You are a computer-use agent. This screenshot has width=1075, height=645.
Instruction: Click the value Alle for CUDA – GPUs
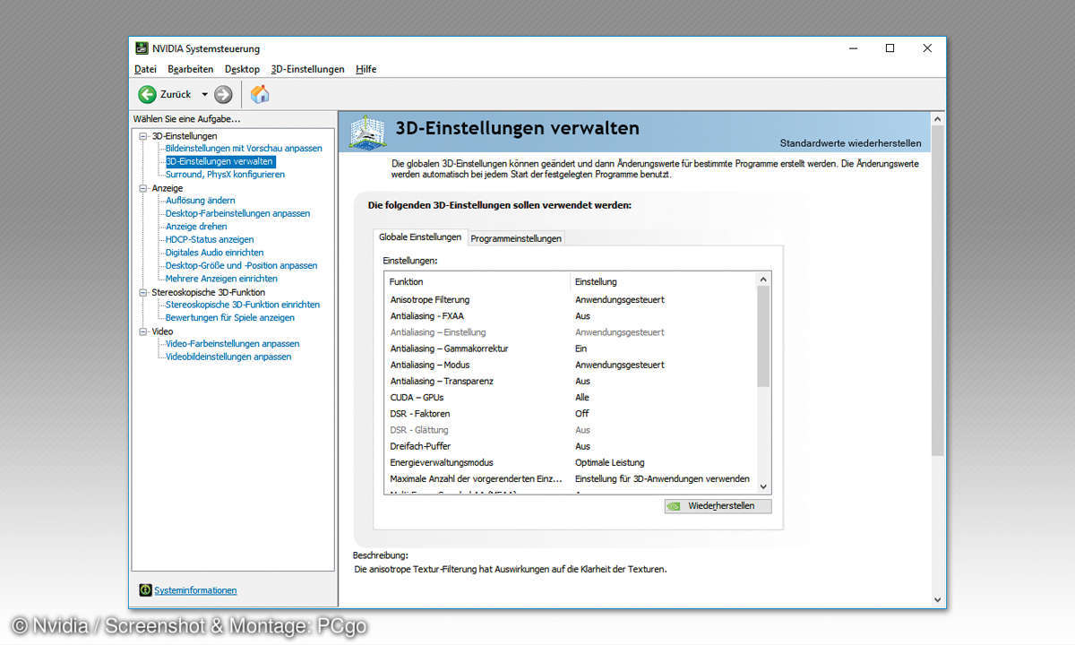point(582,397)
